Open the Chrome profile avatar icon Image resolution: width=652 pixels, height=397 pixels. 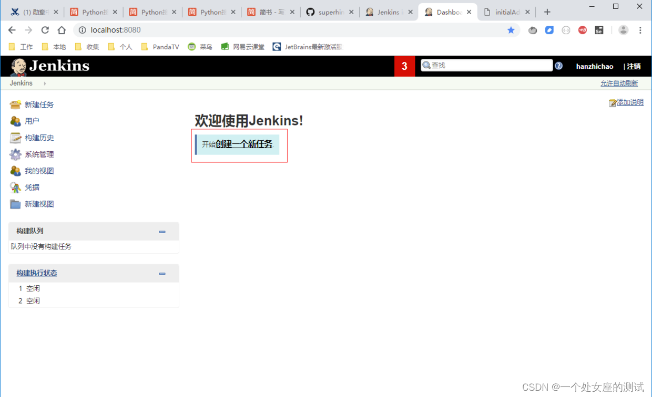tap(624, 30)
